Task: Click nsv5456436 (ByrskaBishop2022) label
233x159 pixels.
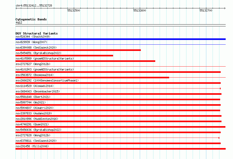Action: [38, 130]
